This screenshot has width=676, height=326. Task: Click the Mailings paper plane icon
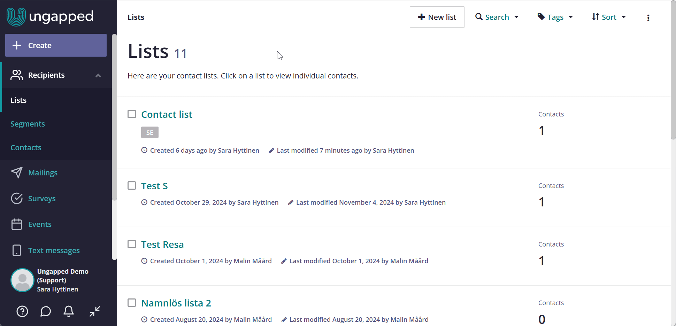point(17,173)
